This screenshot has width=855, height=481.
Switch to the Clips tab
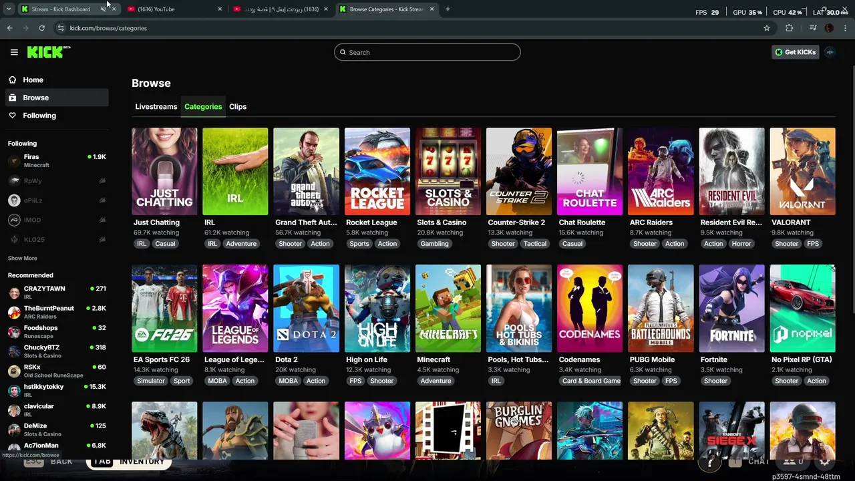pos(238,107)
